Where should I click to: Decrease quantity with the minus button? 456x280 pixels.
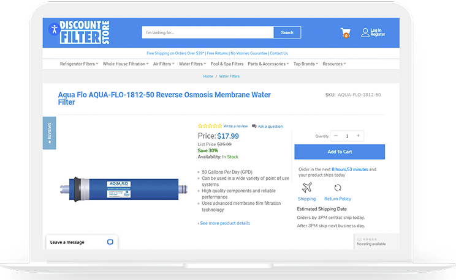tap(336, 136)
